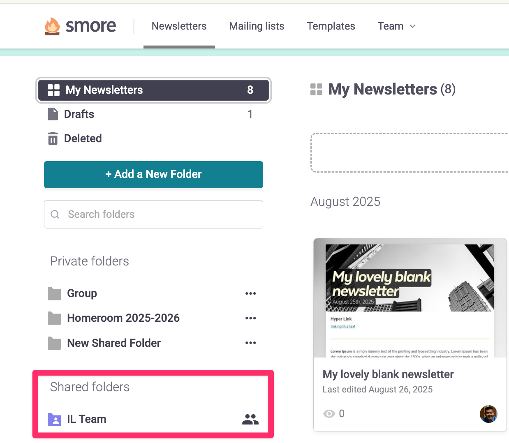
Task: Open options menu for Homeroom 2025-2026
Action: (x=250, y=318)
